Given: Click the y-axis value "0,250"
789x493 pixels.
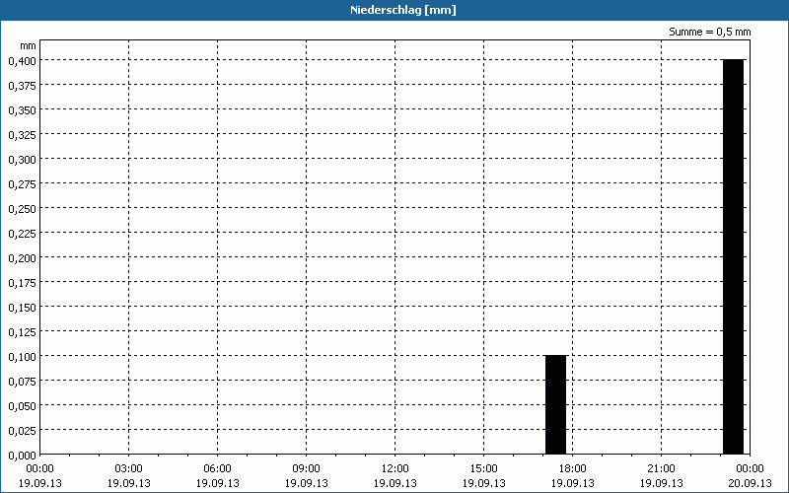Looking at the screenshot, I should click(x=22, y=208).
